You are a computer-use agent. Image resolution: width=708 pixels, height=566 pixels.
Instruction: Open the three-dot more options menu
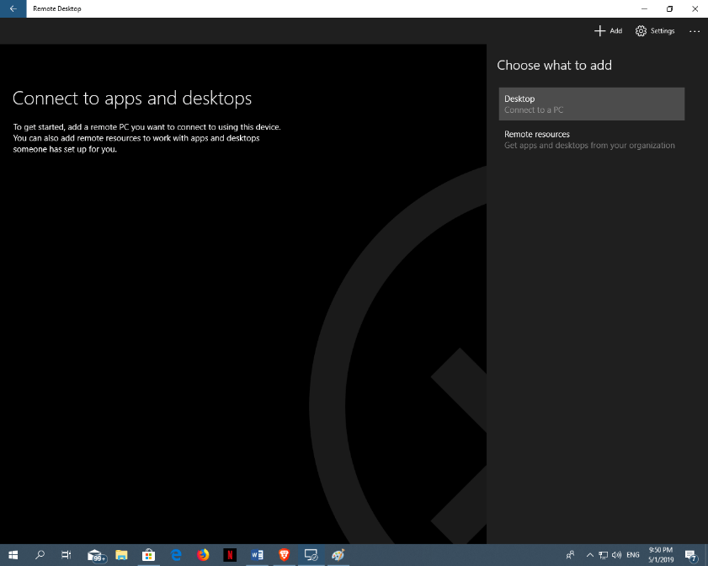point(694,31)
